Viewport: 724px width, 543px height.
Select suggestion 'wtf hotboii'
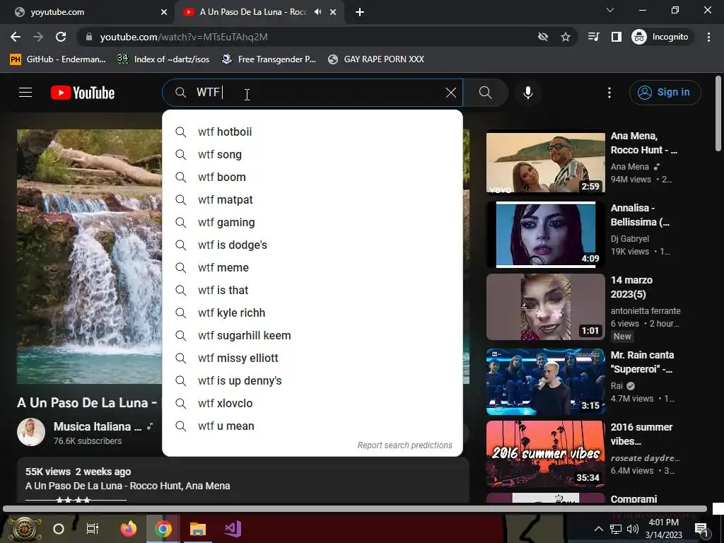(312, 132)
